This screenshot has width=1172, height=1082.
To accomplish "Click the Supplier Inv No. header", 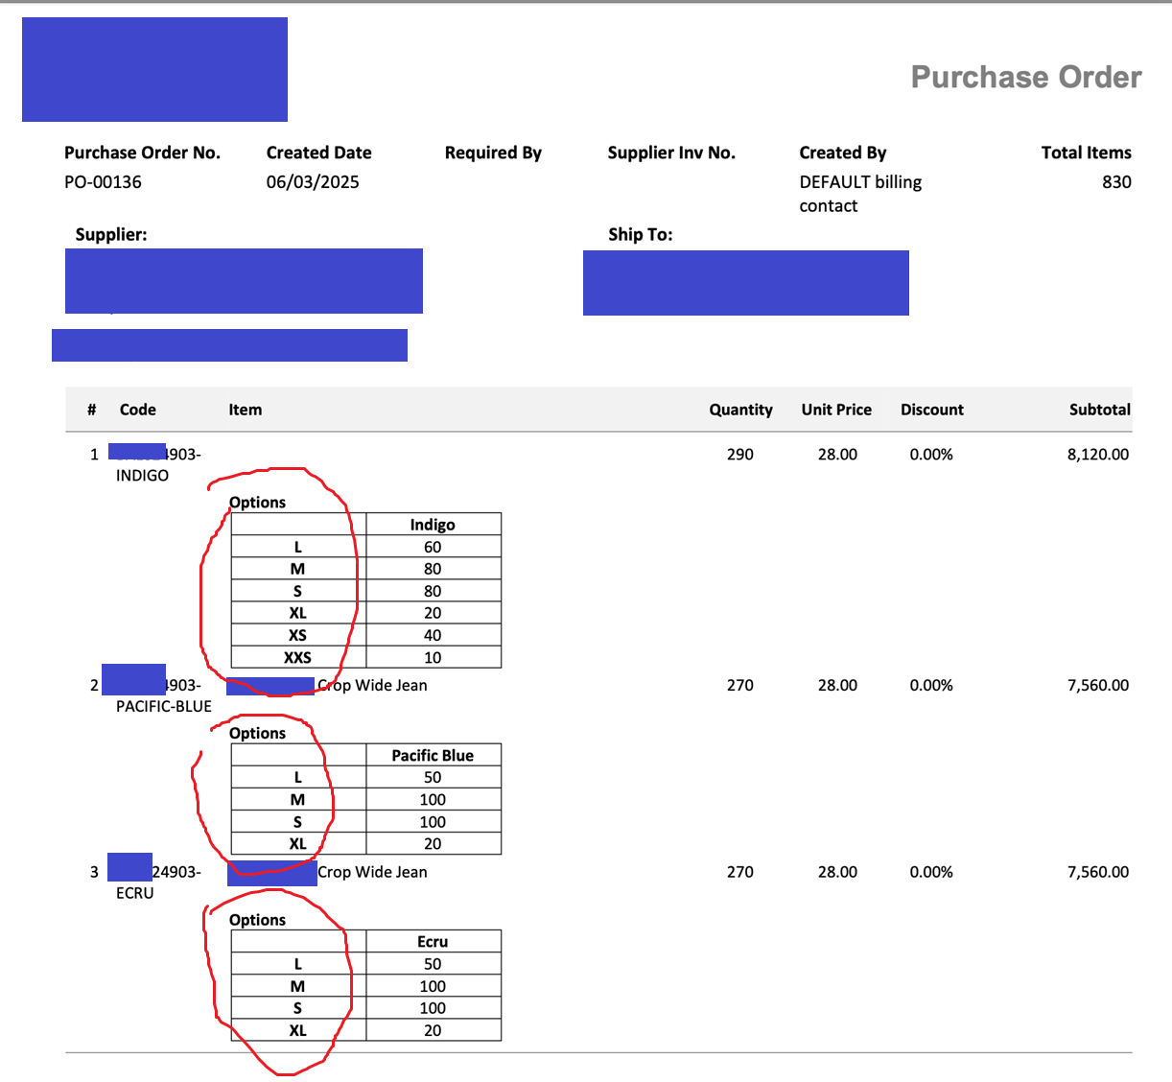I will (x=671, y=153).
